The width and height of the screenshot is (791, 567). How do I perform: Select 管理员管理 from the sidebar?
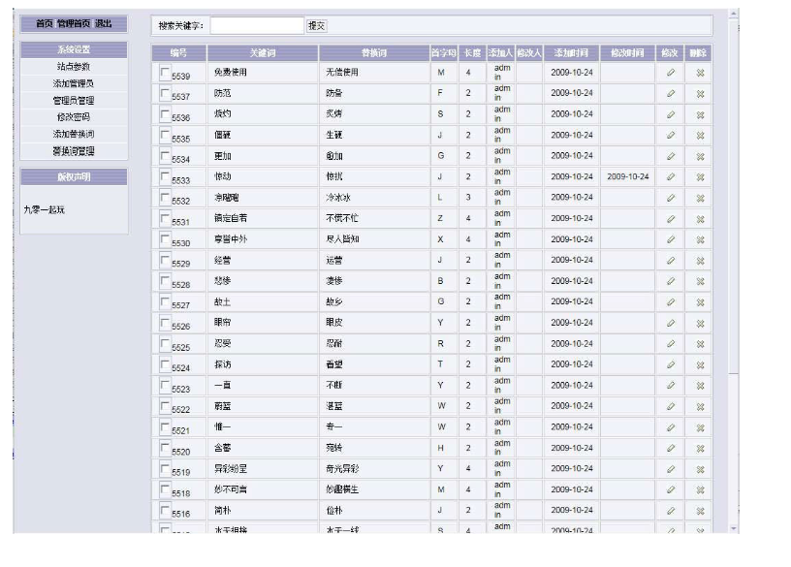[74, 100]
